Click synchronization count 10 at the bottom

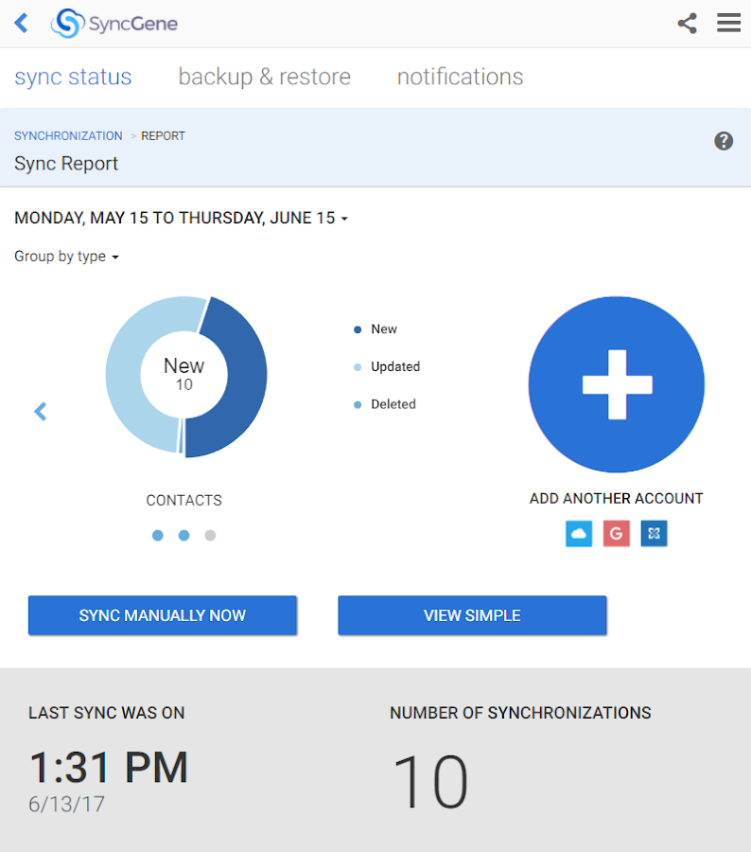click(x=430, y=781)
